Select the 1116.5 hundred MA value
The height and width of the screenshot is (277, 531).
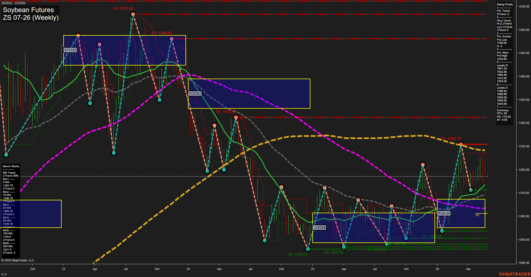click(7, 237)
